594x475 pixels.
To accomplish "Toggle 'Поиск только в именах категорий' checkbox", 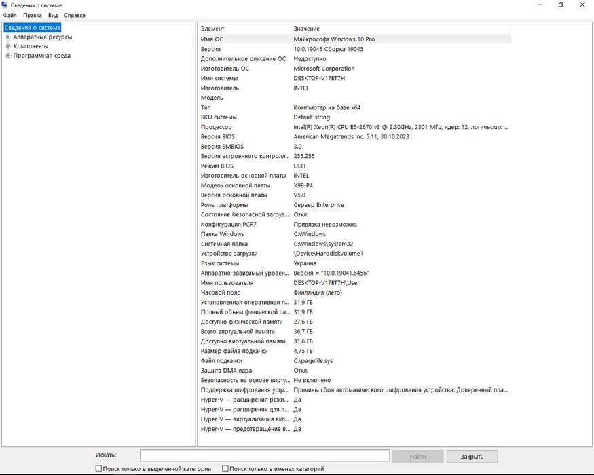I will [x=225, y=469].
